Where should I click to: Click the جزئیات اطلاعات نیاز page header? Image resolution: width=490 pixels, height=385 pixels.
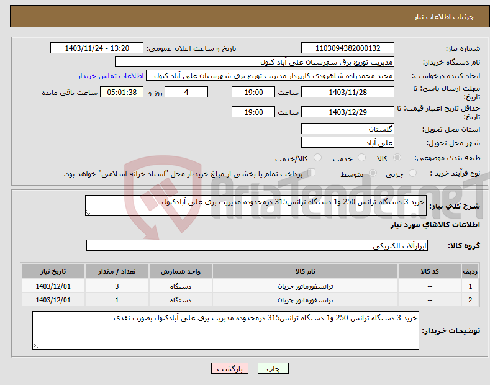(444, 17)
